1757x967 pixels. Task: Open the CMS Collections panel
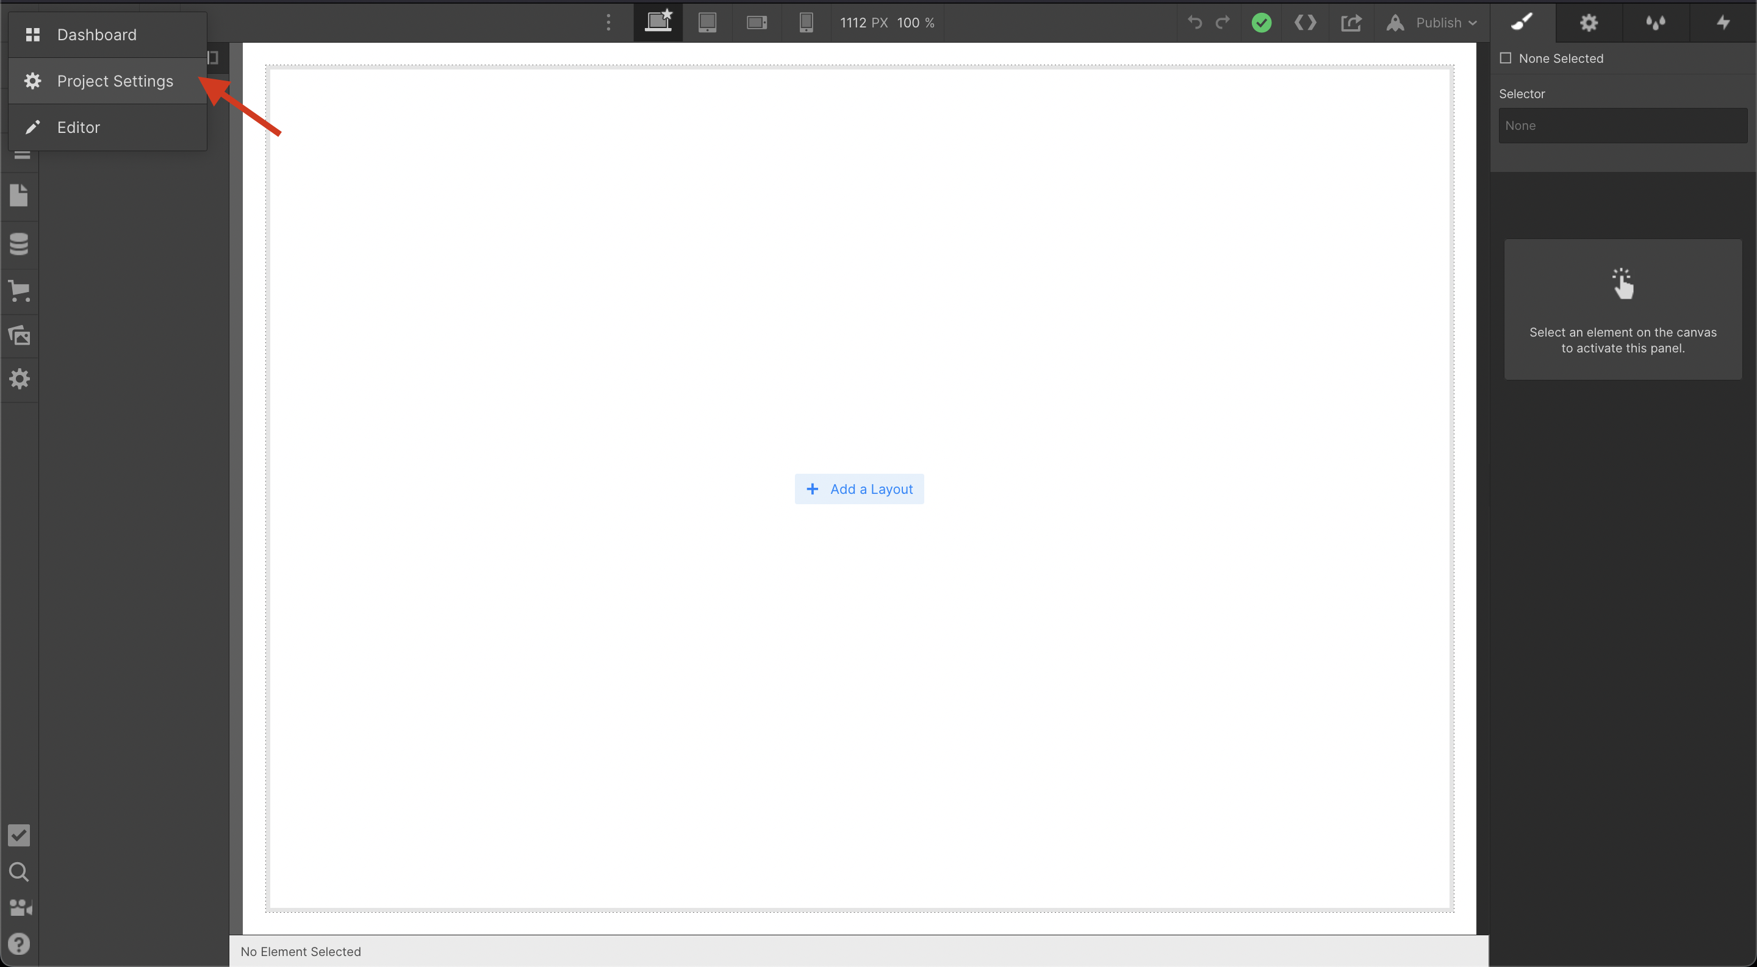(19, 244)
